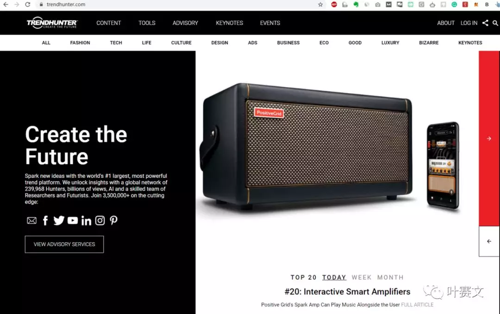Open the FULL ARTICLE link
Viewport: 500px width, 314px height.
pyautogui.click(x=417, y=305)
